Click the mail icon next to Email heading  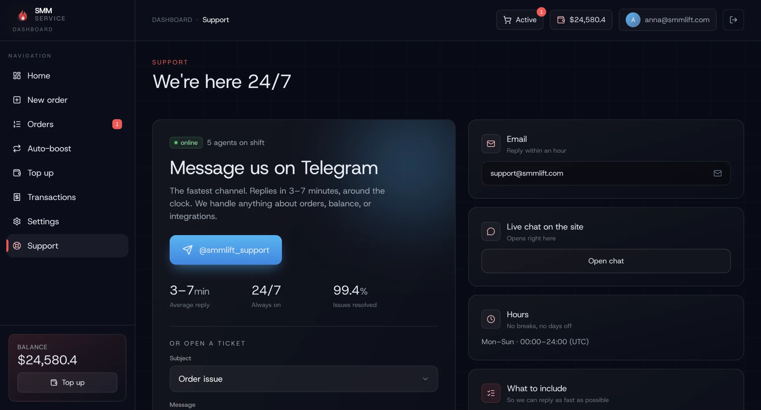click(491, 144)
